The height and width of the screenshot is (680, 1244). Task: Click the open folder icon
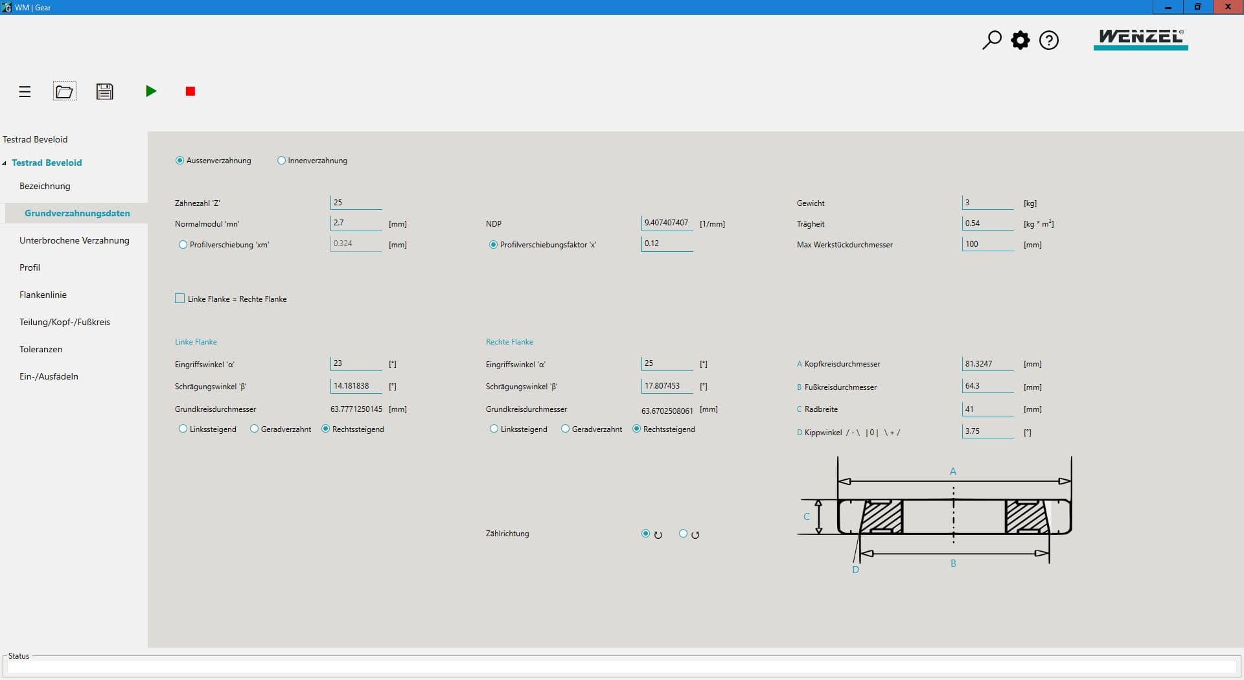(x=64, y=91)
